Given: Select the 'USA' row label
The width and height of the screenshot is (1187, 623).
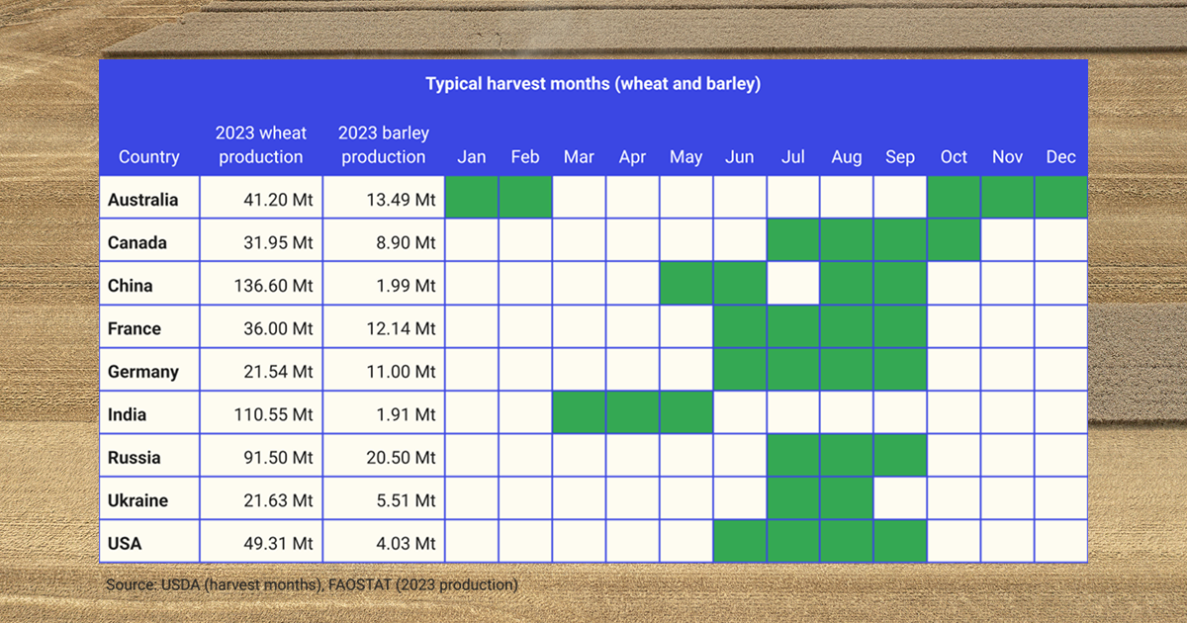Looking at the screenshot, I should 125,544.
